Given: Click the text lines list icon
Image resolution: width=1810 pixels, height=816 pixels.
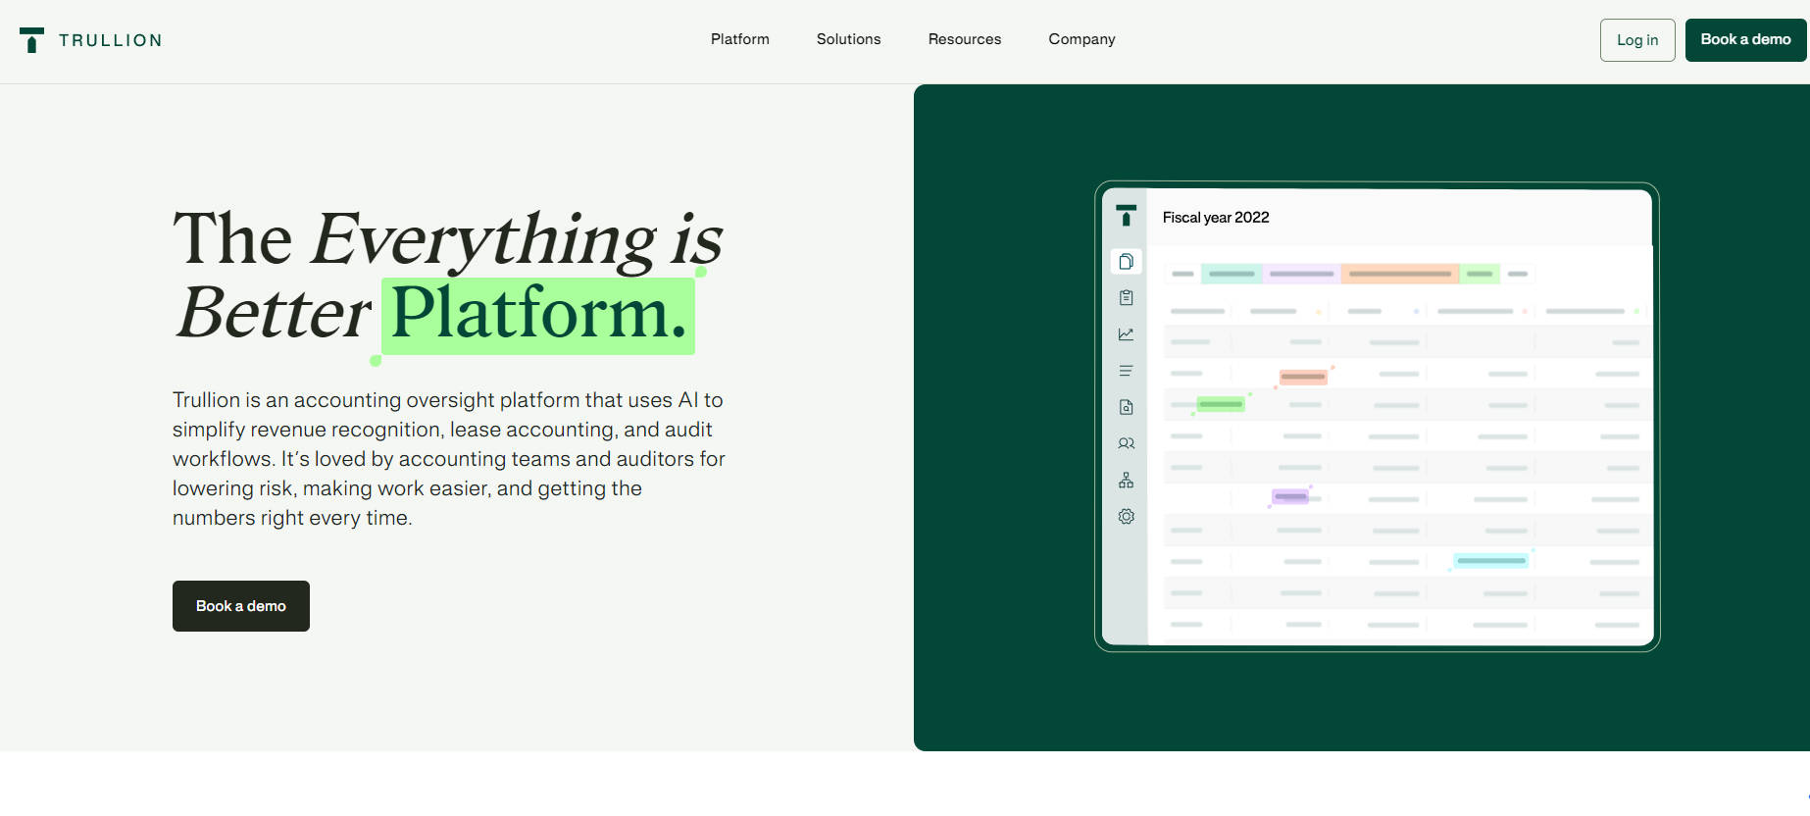Looking at the screenshot, I should tap(1126, 371).
